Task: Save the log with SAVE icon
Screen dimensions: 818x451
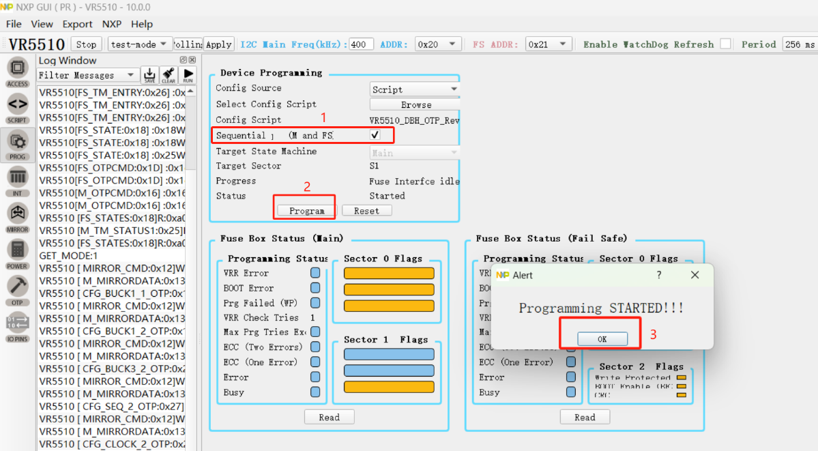Action: 149,75
